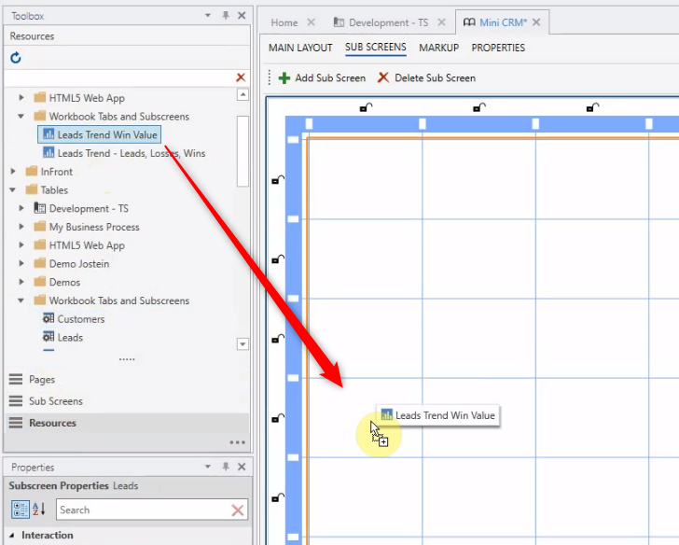The height and width of the screenshot is (545, 679).
Task: Click Delete Sub Screen button
Action: click(x=426, y=78)
